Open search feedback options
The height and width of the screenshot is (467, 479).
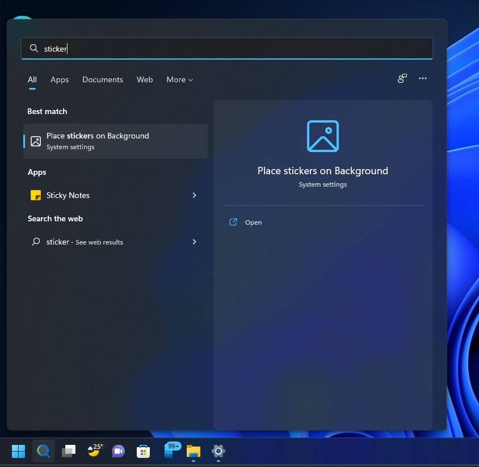click(402, 79)
